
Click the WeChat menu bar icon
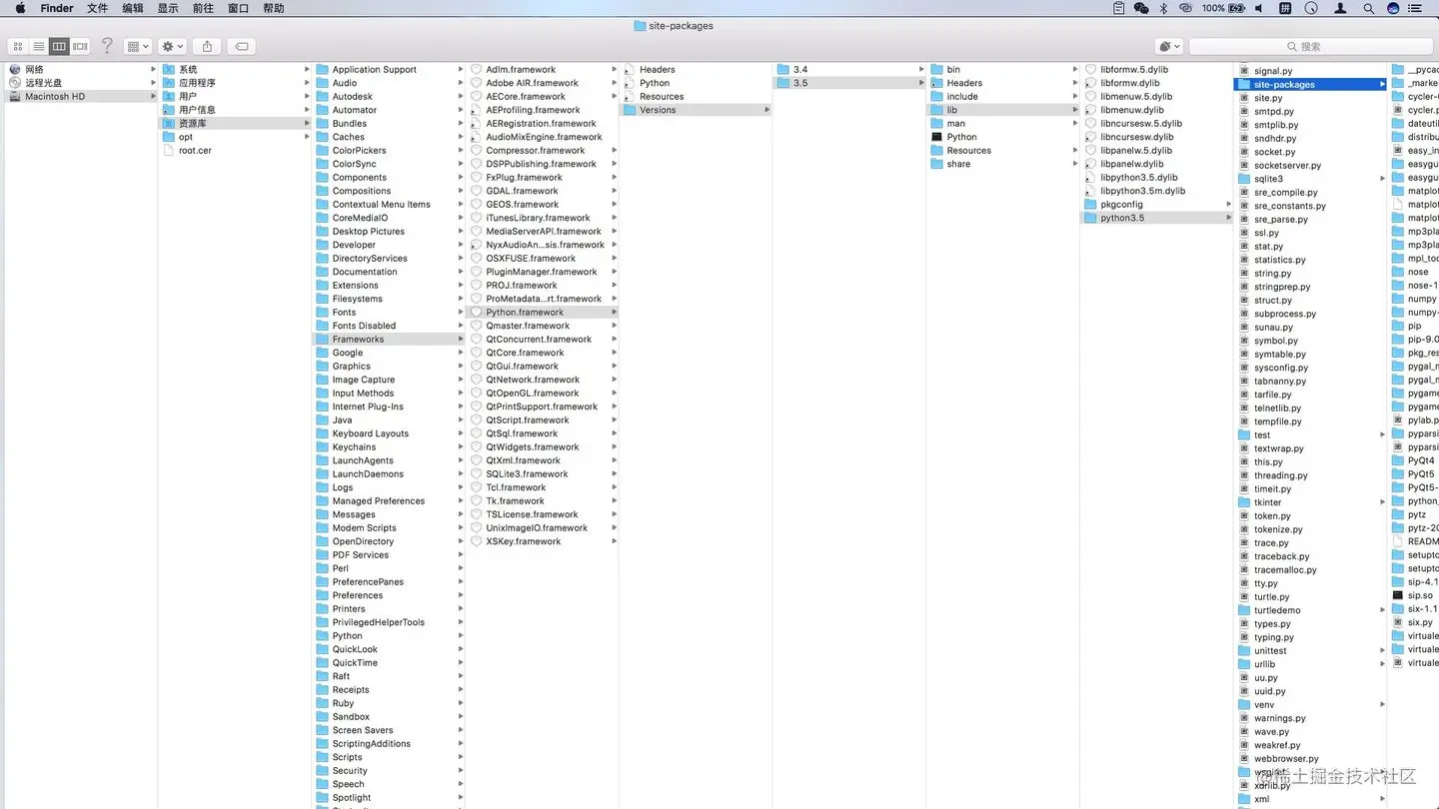click(x=1141, y=8)
